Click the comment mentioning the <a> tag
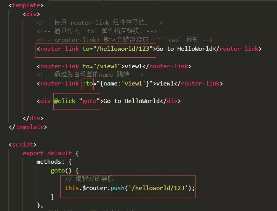The width and height of the screenshot is (277, 211). click(x=125, y=40)
